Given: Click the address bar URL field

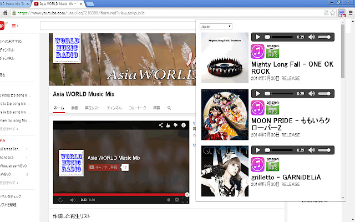Looking at the screenshot, I should (x=168, y=13).
